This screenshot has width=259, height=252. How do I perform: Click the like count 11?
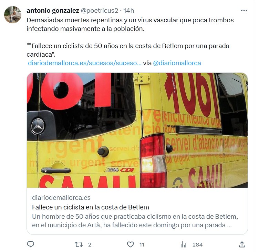pos(142,245)
